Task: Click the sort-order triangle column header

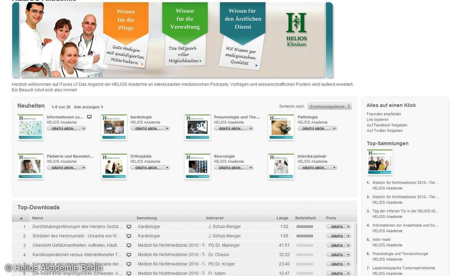Action: (x=21, y=218)
